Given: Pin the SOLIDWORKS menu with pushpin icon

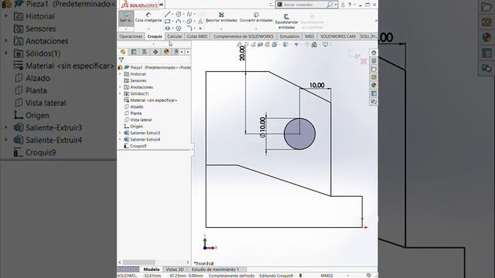Looking at the screenshot, I should point(162,5).
